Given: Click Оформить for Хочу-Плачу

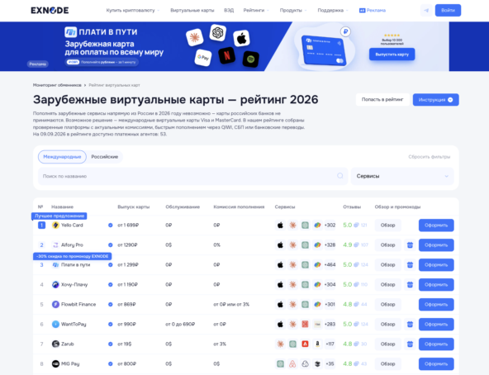Looking at the screenshot, I should (436, 284).
